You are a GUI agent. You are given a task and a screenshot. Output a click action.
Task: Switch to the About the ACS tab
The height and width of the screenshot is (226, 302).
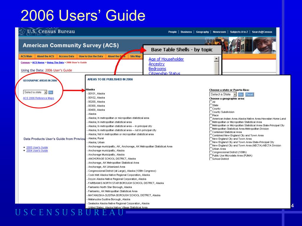pyautogui.click(x=45, y=56)
